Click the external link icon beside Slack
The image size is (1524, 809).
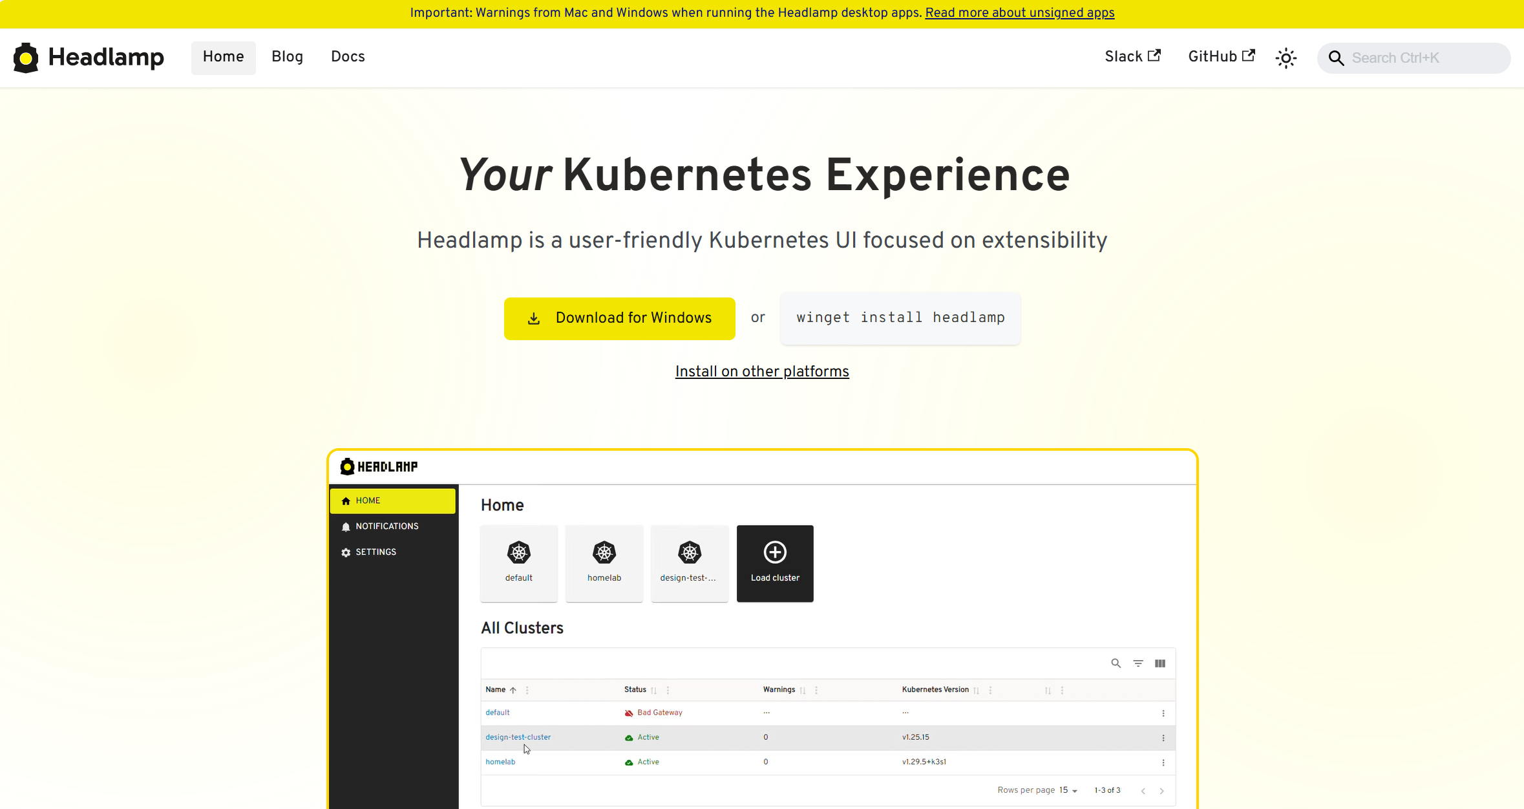[1154, 56]
